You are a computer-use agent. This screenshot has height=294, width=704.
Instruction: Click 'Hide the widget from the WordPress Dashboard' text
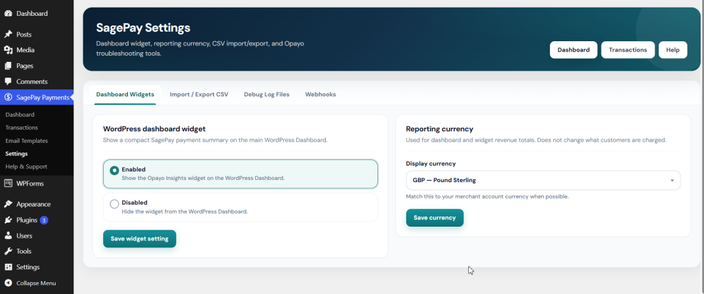tap(184, 211)
